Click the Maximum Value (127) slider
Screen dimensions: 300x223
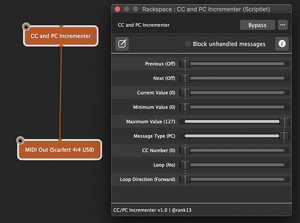[x=235, y=121]
